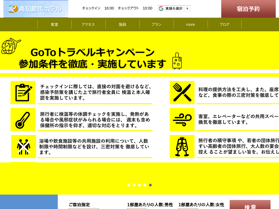Click the 参加条件を徹底・実施しています heading
The height and width of the screenshot is (209, 279).
93,64
